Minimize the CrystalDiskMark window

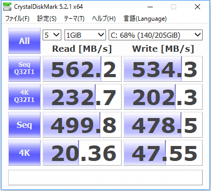click(x=150, y=7)
